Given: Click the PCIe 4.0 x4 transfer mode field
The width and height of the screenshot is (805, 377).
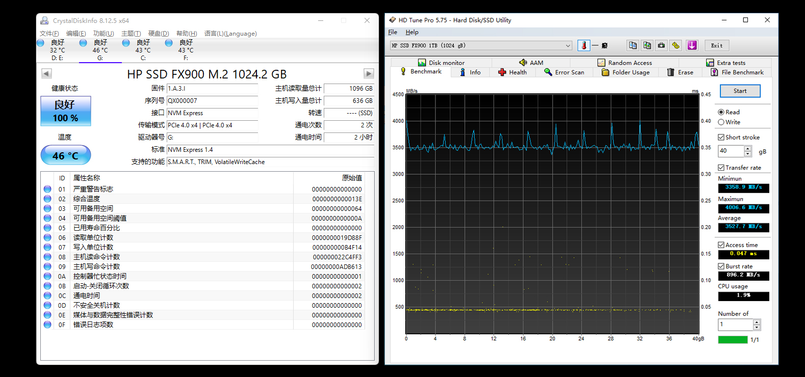Looking at the screenshot, I should (x=212, y=125).
